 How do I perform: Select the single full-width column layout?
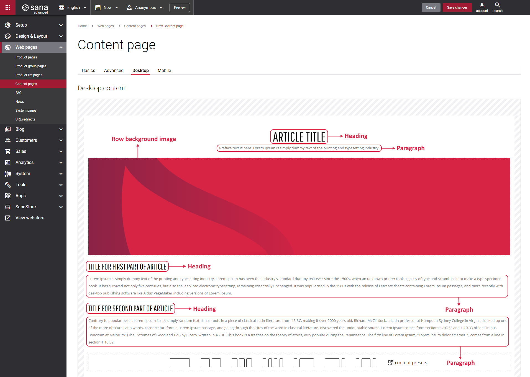point(180,363)
